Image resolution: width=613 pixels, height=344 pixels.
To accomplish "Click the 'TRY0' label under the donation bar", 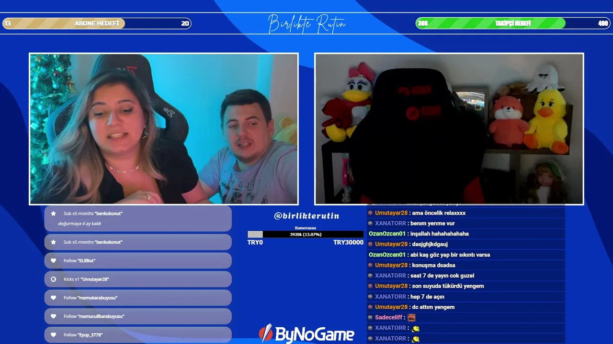I will [x=255, y=242].
